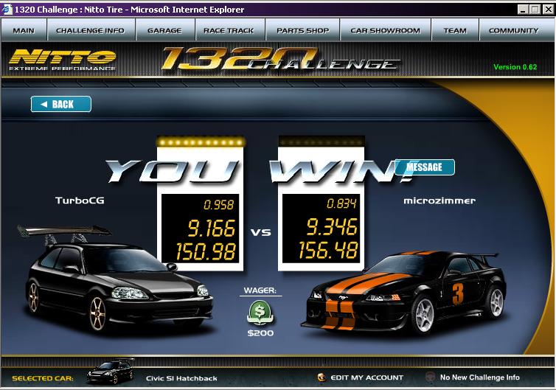Visit the CAR SHOWROOM tab
This screenshot has height=390, width=556.
pyautogui.click(x=385, y=30)
